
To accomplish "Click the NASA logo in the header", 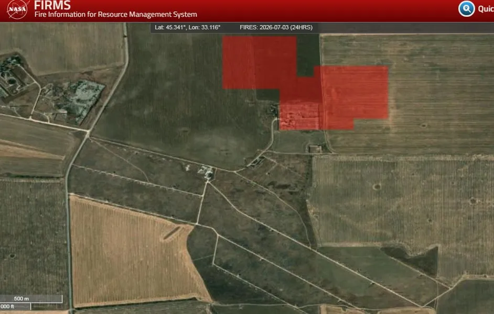I will (18, 9).
